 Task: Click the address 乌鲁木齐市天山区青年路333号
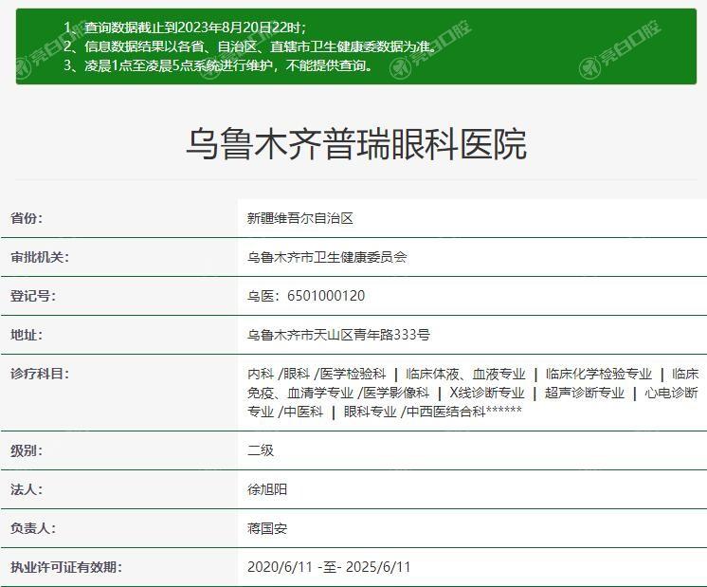point(338,335)
